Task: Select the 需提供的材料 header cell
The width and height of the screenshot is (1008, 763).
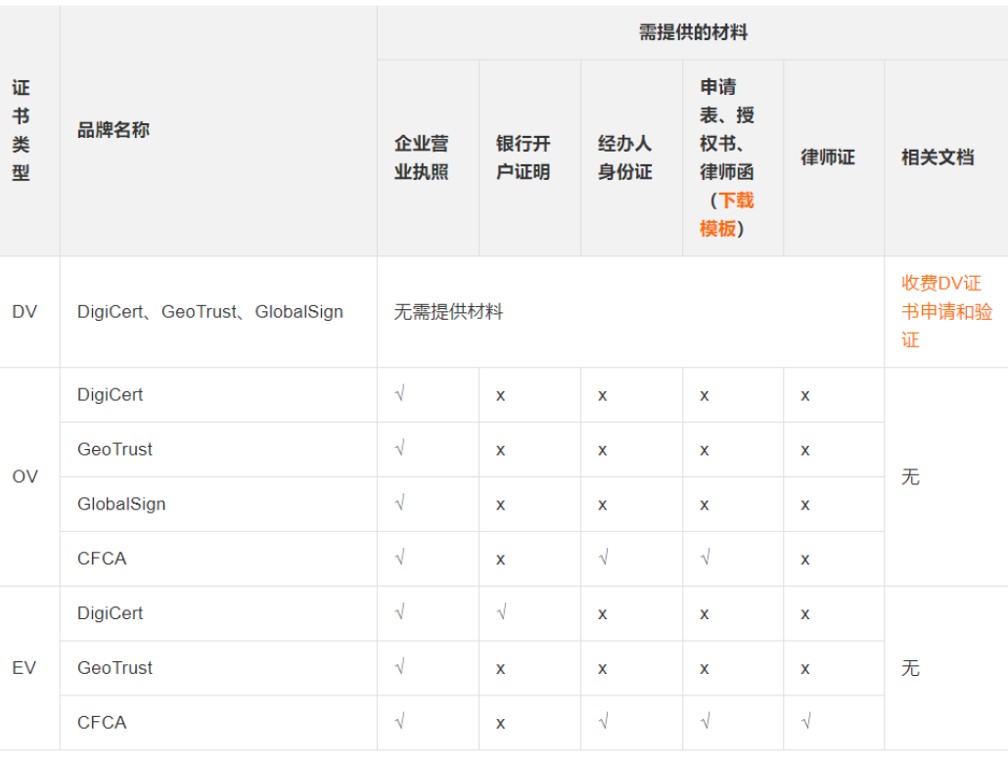Action: coord(693,32)
